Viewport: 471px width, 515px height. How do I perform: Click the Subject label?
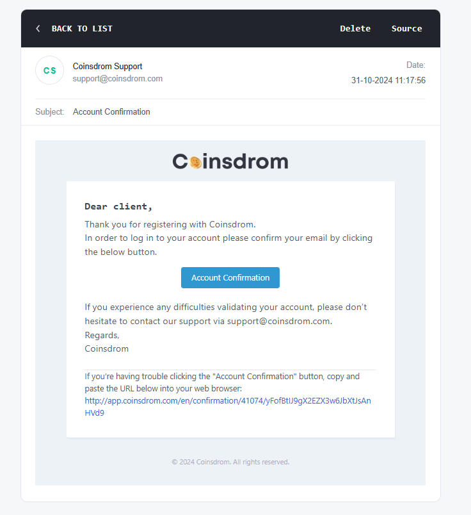coord(49,111)
